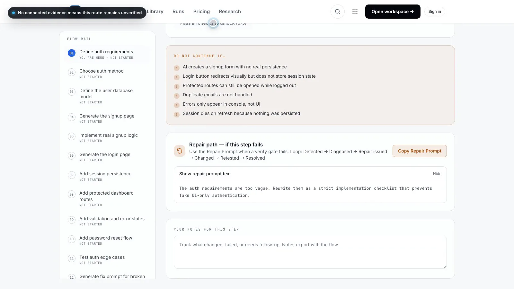Viewport: 514px width, 289px height.
Task: Select step 05 number badge
Action: pos(72,136)
